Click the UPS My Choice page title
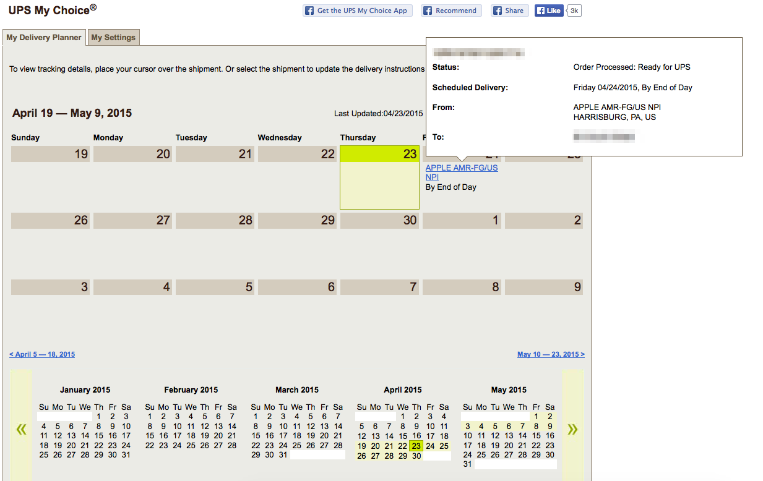This screenshot has width=763, height=481. click(x=53, y=10)
